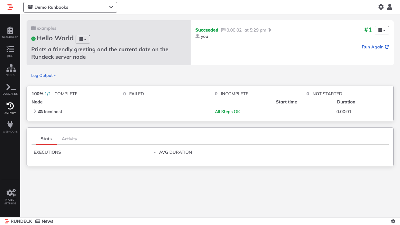
Task: Click the EXECUTIONS stat label
Action: click(x=47, y=152)
